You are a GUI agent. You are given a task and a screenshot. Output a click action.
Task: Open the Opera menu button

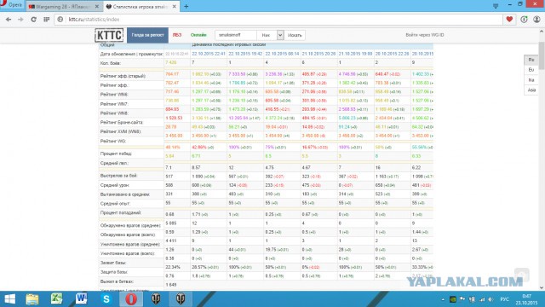[11, 5]
